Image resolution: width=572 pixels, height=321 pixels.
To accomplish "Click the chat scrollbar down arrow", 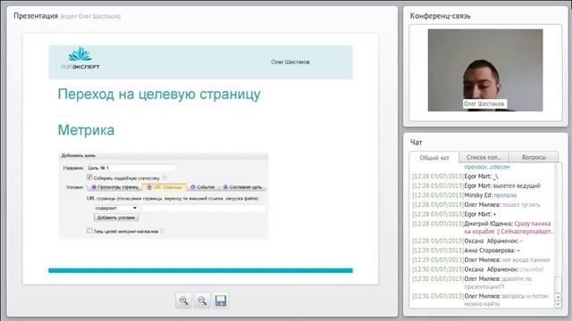I will pos(558,304).
